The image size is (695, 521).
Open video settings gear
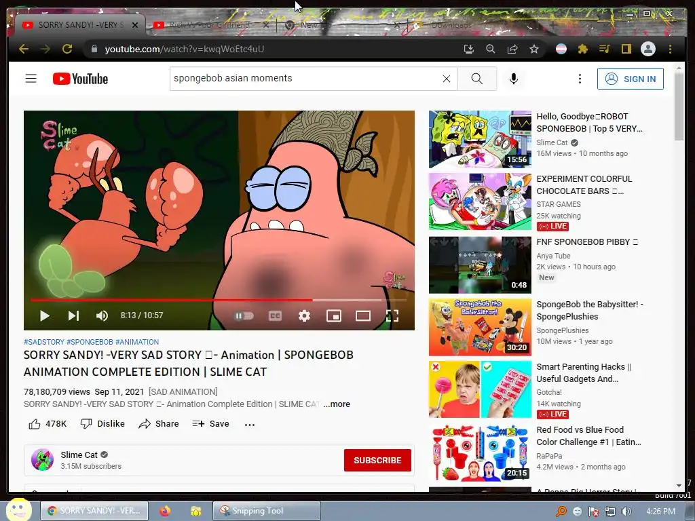304,315
